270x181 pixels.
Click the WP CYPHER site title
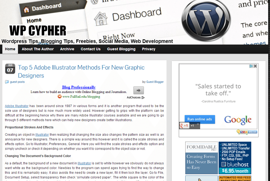(38, 31)
